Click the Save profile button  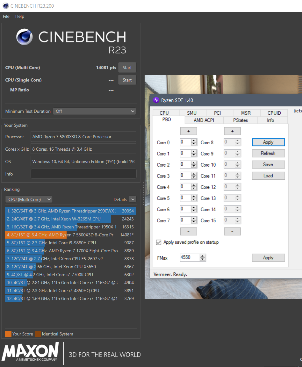click(x=268, y=164)
